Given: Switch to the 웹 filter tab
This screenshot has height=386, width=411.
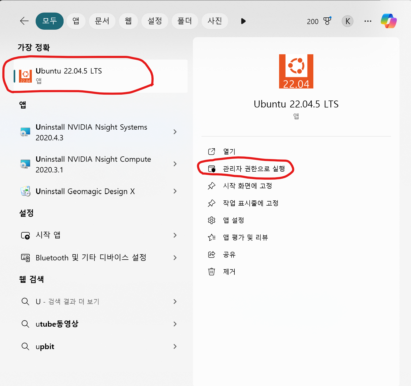Looking at the screenshot, I should pyautogui.click(x=128, y=21).
